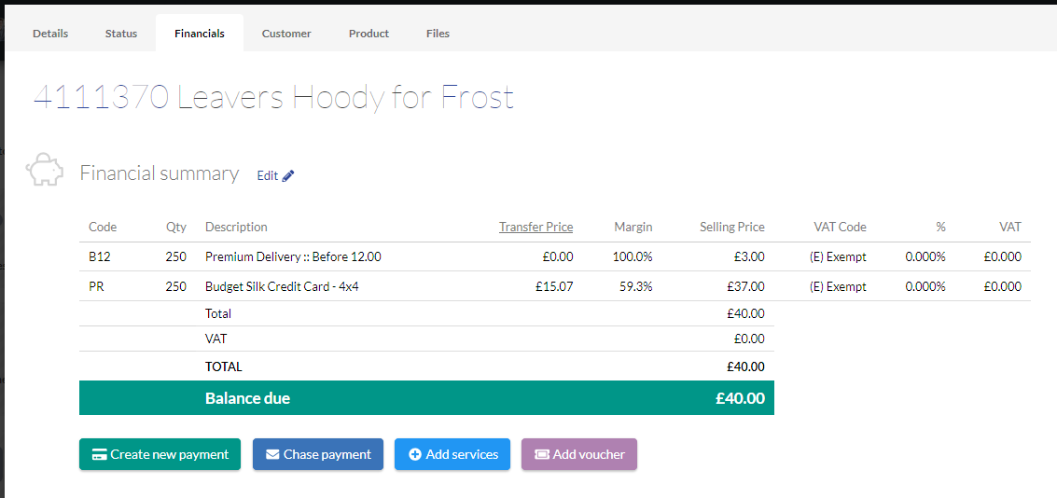Click the ticket icon on Add voucher
Screen dimensions: 1057x498
(x=542, y=455)
